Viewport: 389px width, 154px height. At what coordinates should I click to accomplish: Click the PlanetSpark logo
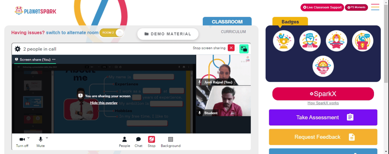pos(35,11)
